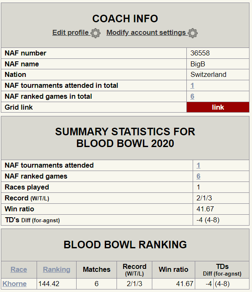
Task: Open the Edit profile link
Action: (70, 33)
